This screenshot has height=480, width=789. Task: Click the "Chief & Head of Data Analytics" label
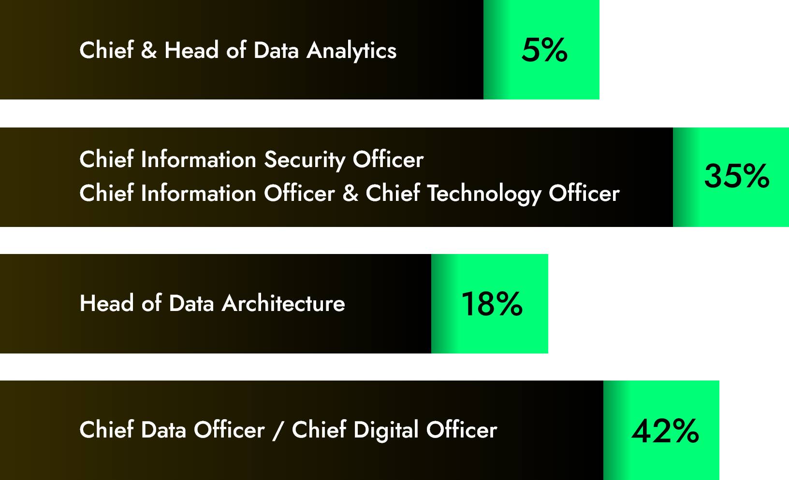tap(237, 50)
